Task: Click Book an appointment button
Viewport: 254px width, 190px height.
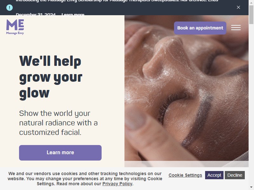Action: point(200,28)
